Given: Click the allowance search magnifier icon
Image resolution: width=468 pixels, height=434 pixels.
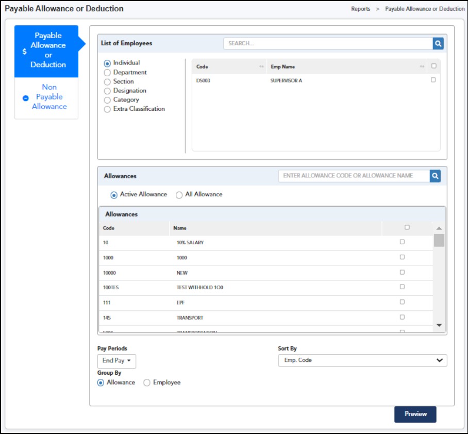Looking at the screenshot, I should pyautogui.click(x=436, y=176).
